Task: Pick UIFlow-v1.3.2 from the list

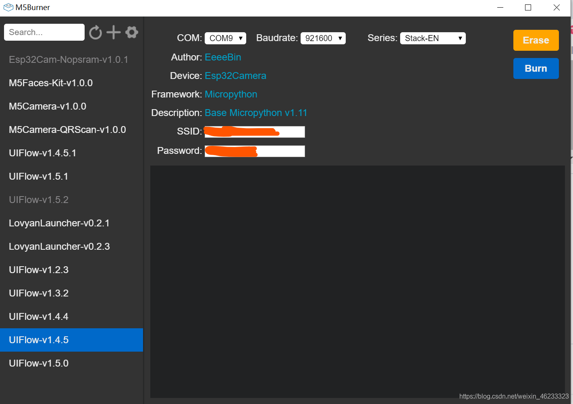Action: (72, 293)
